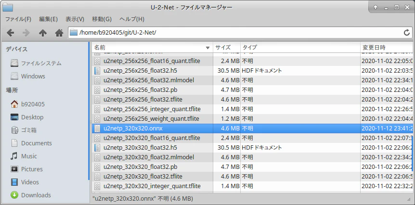Select u2netp_320x320_float32.pb file name

click(140, 167)
